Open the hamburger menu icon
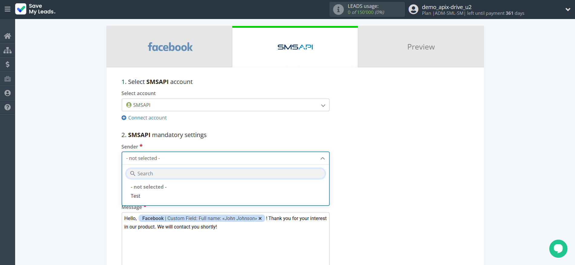Image resolution: width=575 pixels, height=265 pixels. (8, 9)
